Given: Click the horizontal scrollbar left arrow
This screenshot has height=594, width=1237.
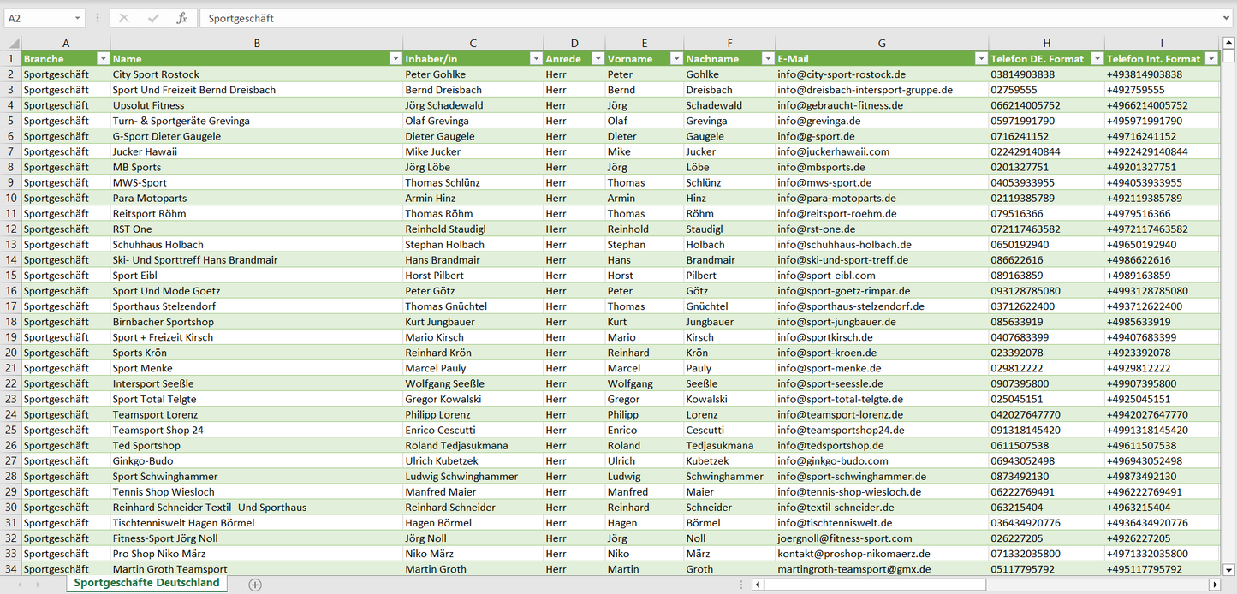Looking at the screenshot, I should coord(758,585).
